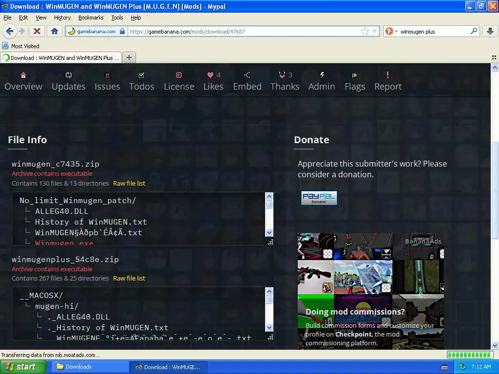Focus the winmugen plus search field
Viewport: 499px width, 374px height.
434,31
